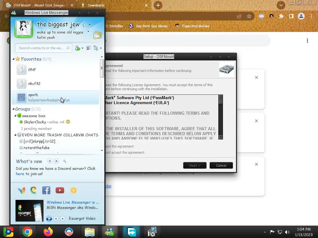318x238 pixels.
Task: Select the GNF contact
Action: (x=55, y=70)
